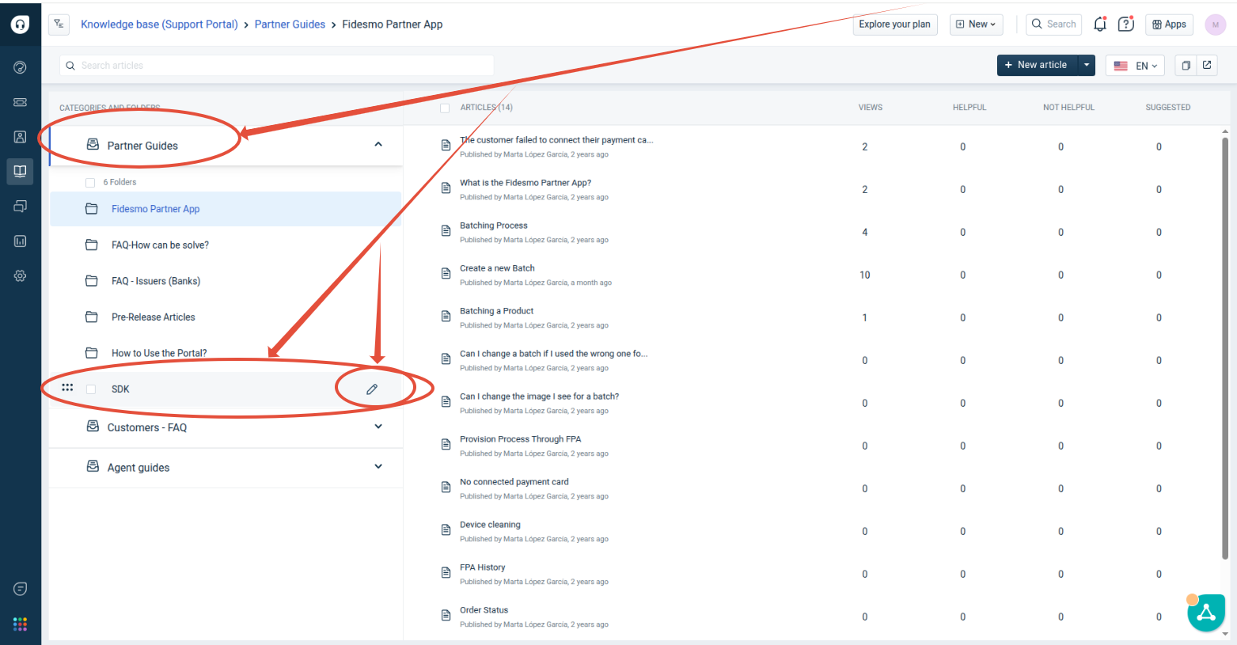1237x645 pixels.
Task: Open the Device cleaning article
Action: [490, 525]
